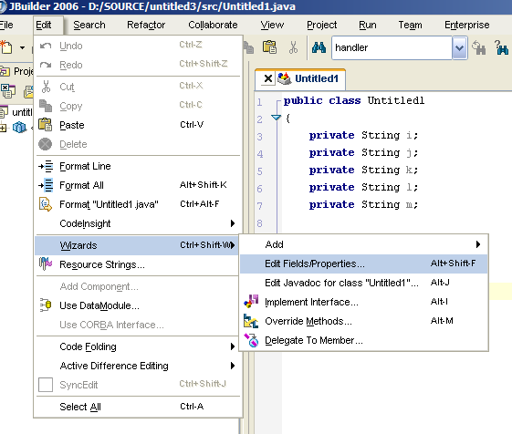Expand the Add submenu in Wizards

click(x=478, y=244)
